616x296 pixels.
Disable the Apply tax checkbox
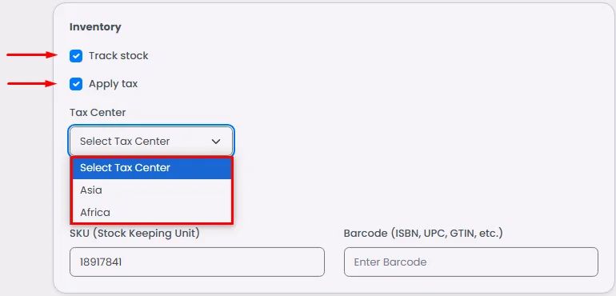click(x=76, y=84)
